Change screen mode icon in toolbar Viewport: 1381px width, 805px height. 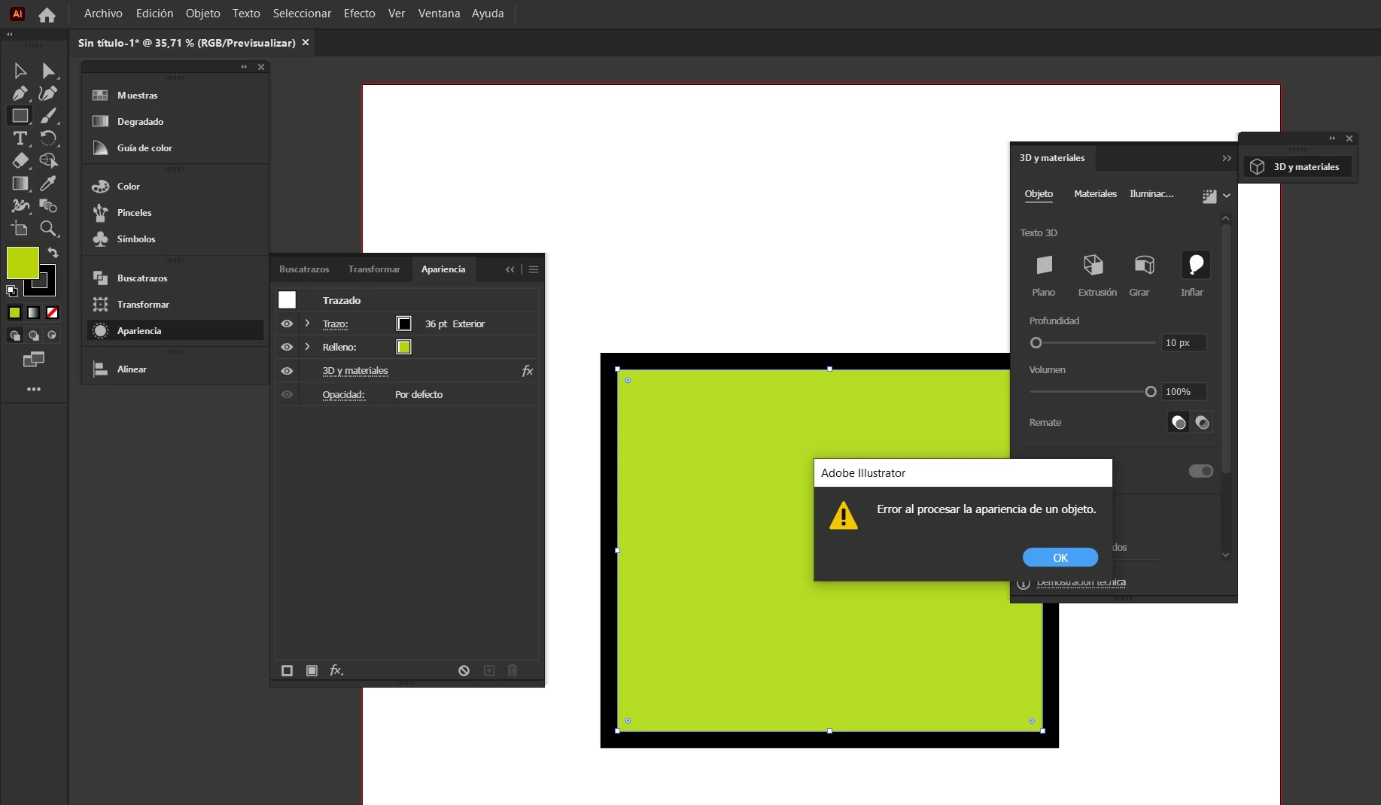(x=34, y=360)
